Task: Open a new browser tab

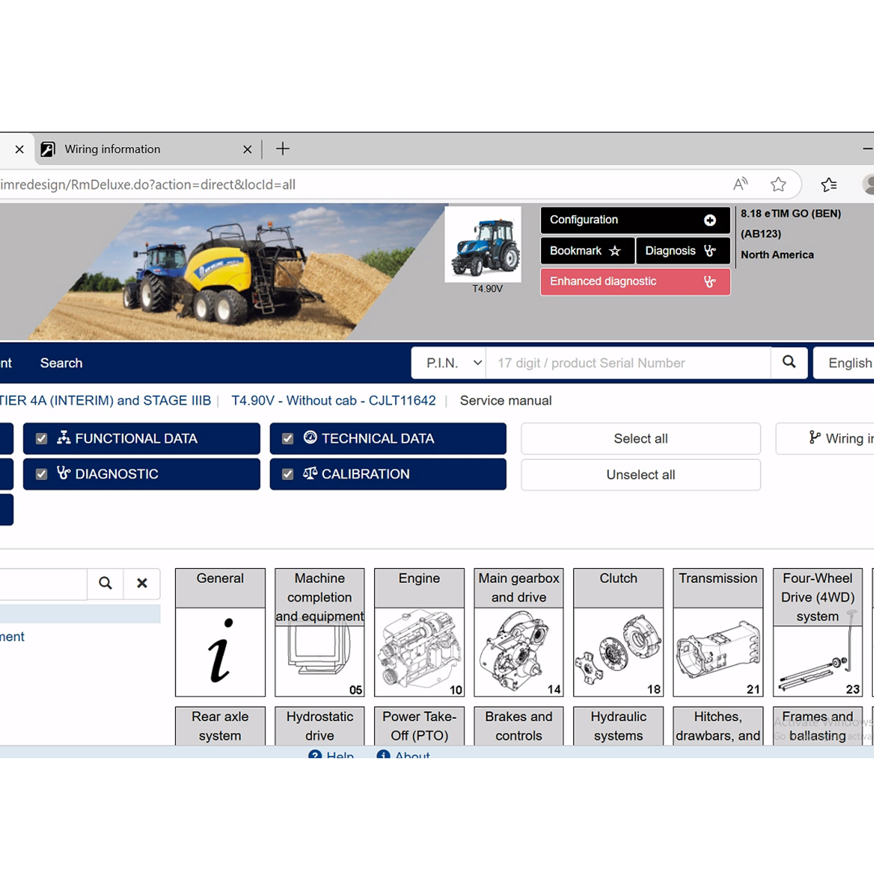Action: click(282, 149)
